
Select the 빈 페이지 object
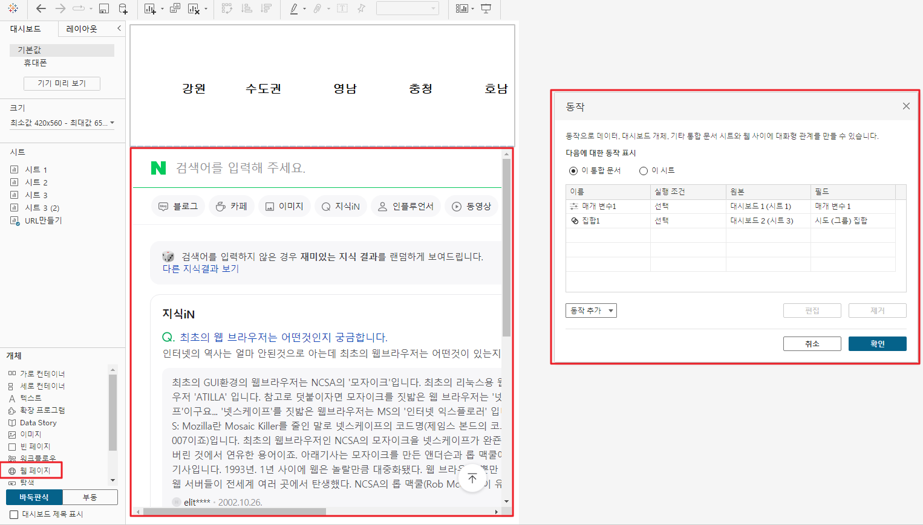pos(29,446)
